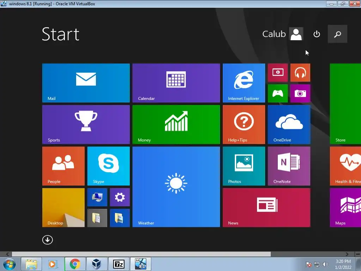Open File Explorer from the taskbar
Viewport: 361px width, 271px height.
point(31,264)
